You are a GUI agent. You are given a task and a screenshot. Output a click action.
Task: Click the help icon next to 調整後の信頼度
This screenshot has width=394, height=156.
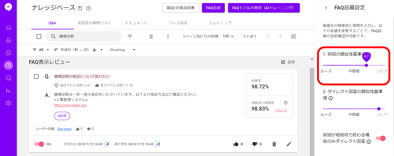click(x=285, y=103)
